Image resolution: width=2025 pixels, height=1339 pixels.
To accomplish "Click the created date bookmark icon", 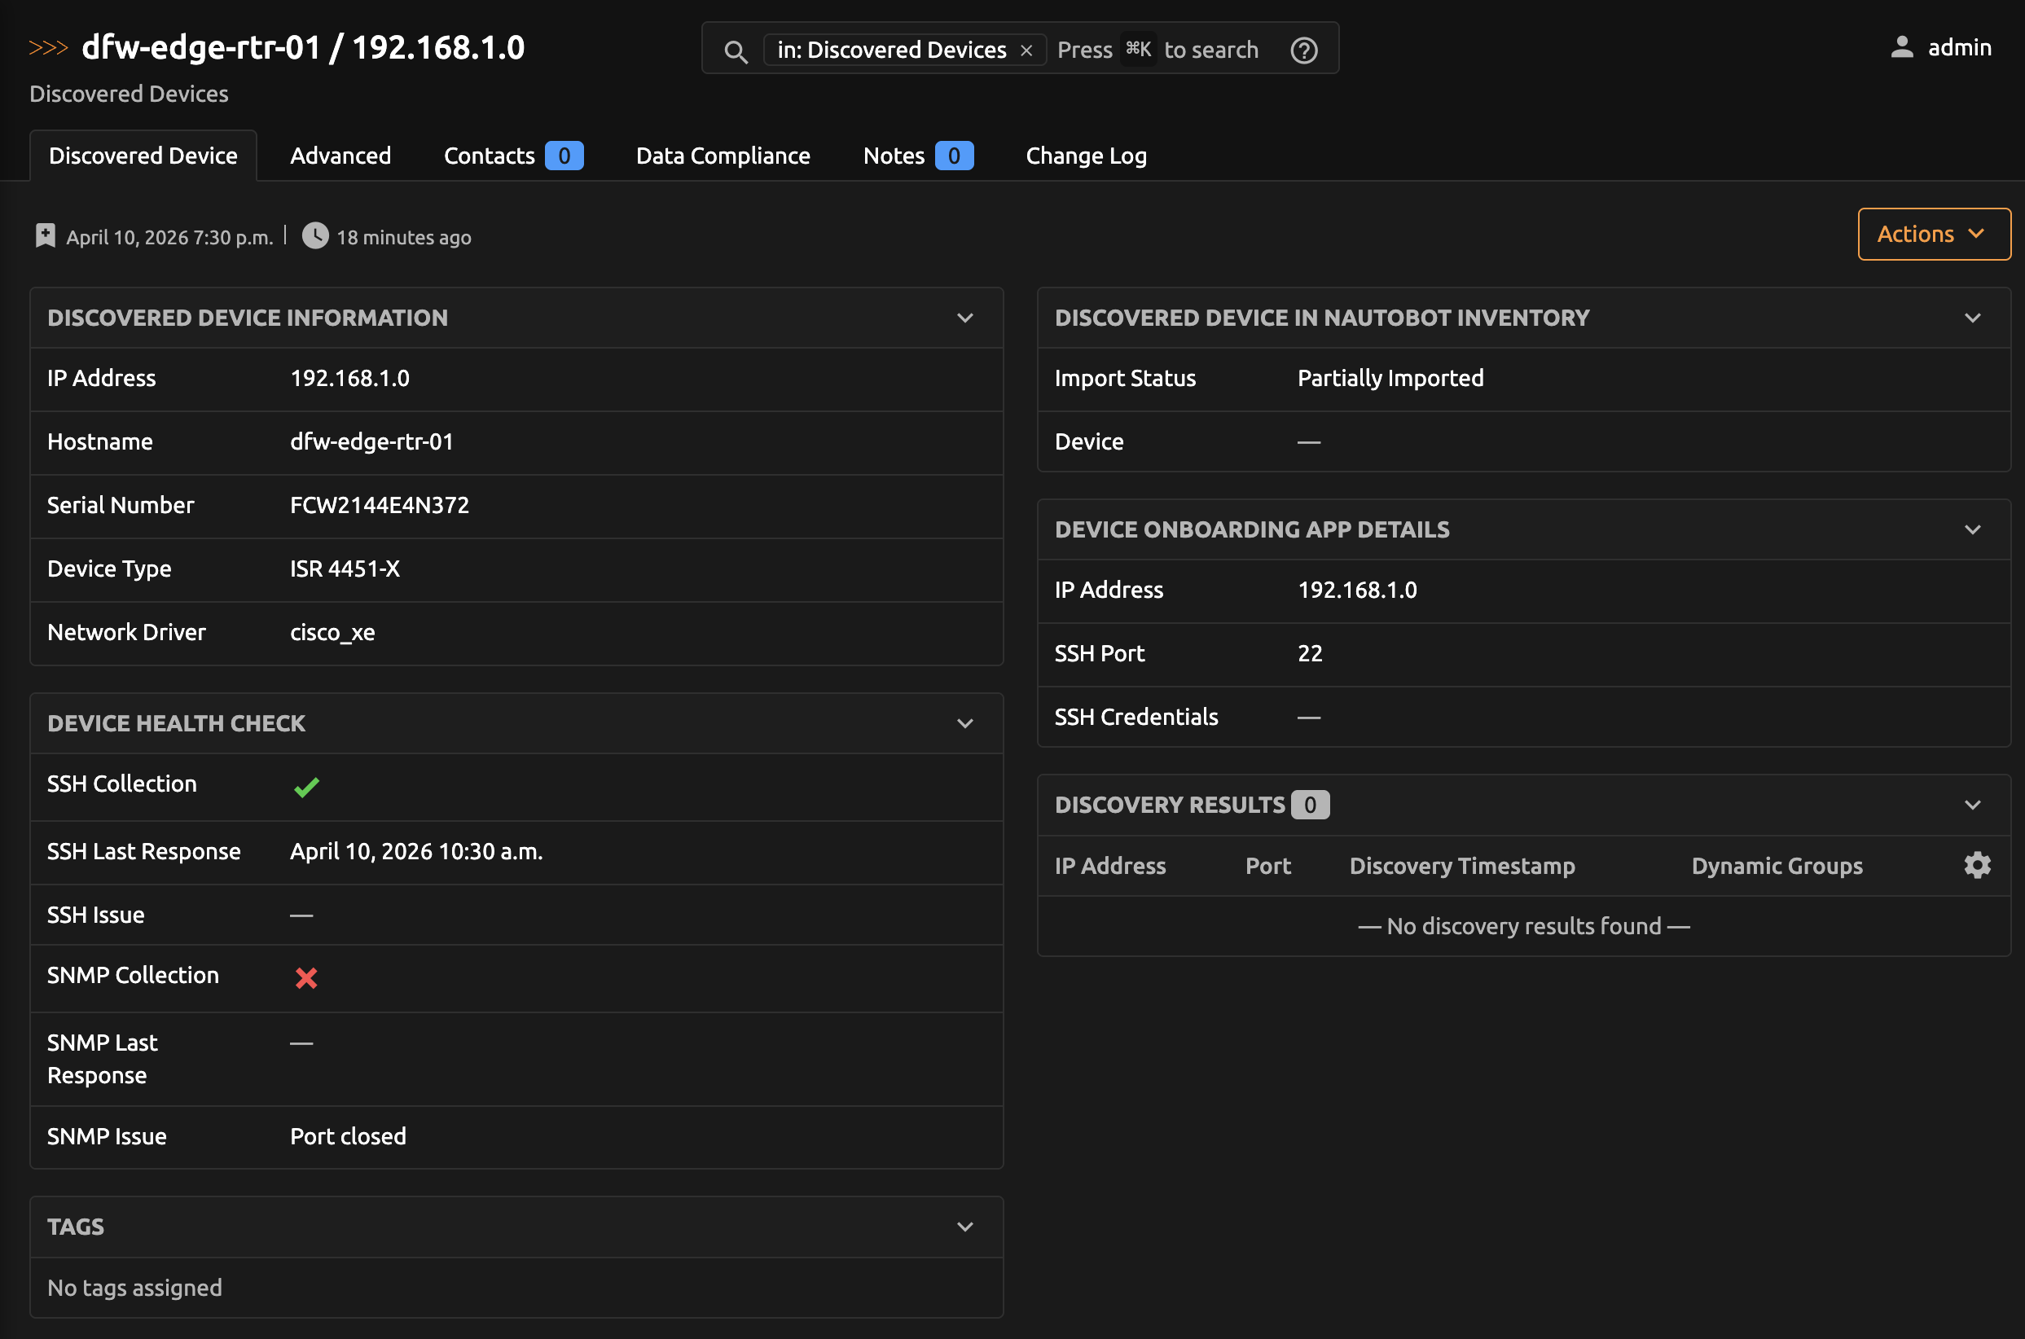I will point(46,235).
